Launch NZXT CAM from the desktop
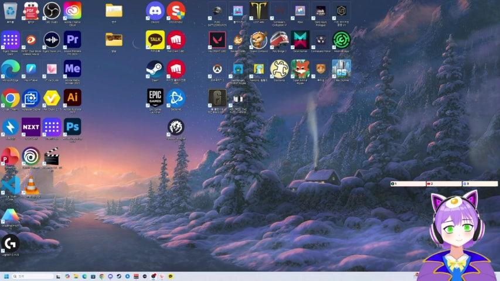The image size is (500, 281). click(30, 126)
